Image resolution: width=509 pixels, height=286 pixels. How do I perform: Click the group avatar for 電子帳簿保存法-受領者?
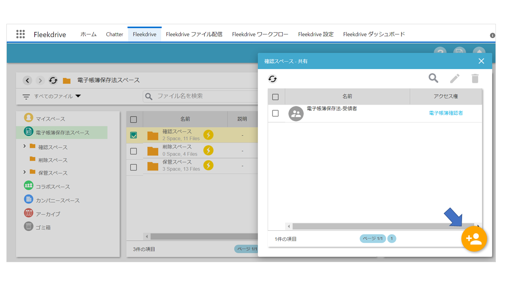coord(296,114)
